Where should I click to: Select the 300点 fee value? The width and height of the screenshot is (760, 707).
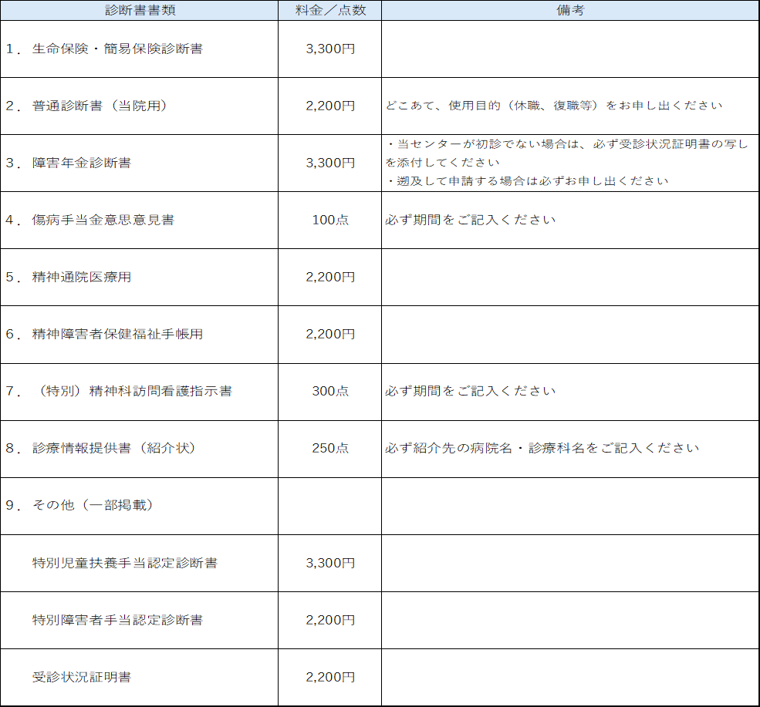tap(330, 392)
